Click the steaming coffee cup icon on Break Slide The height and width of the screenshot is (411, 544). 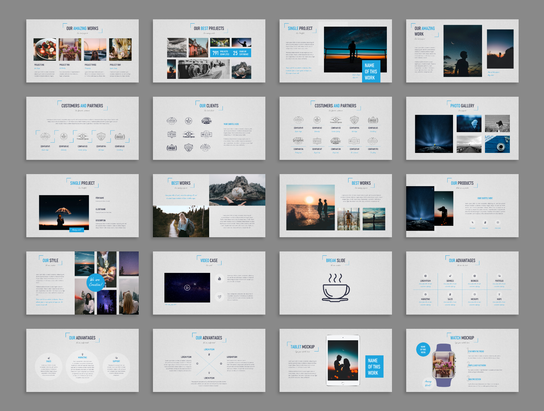pyautogui.click(x=335, y=288)
